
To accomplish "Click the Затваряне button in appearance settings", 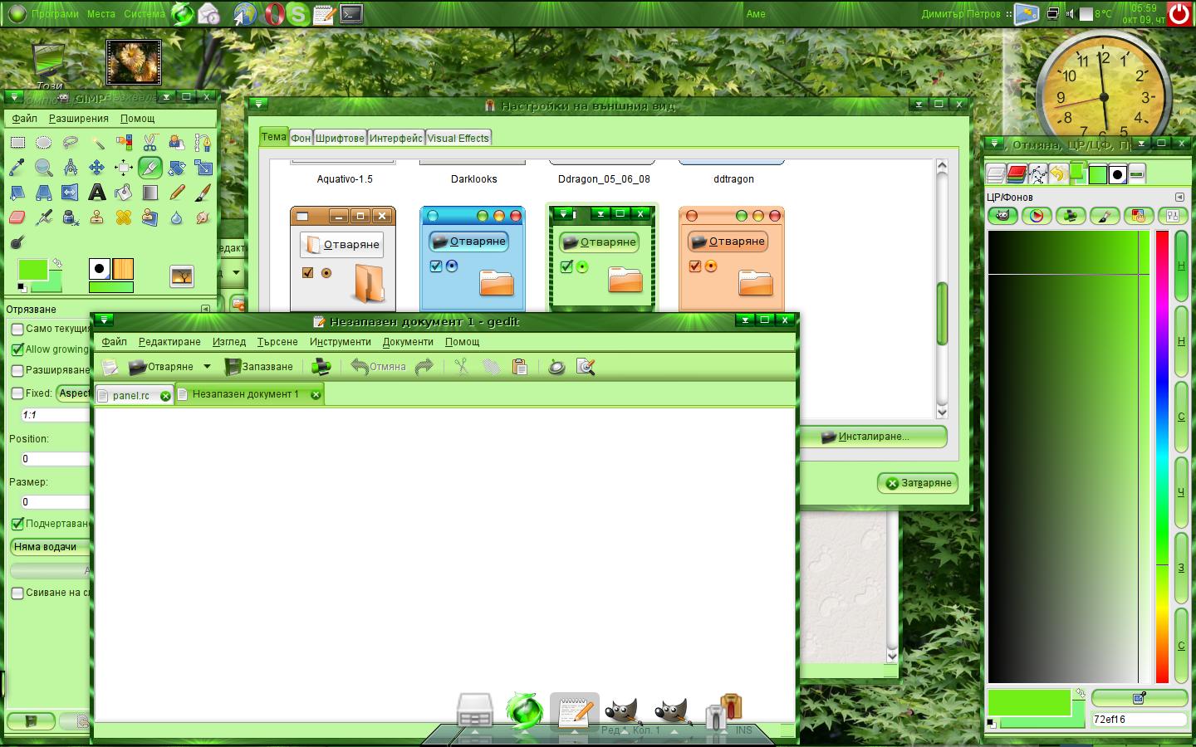I will coord(918,483).
